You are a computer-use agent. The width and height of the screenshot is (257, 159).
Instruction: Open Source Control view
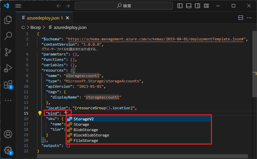(8, 52)
